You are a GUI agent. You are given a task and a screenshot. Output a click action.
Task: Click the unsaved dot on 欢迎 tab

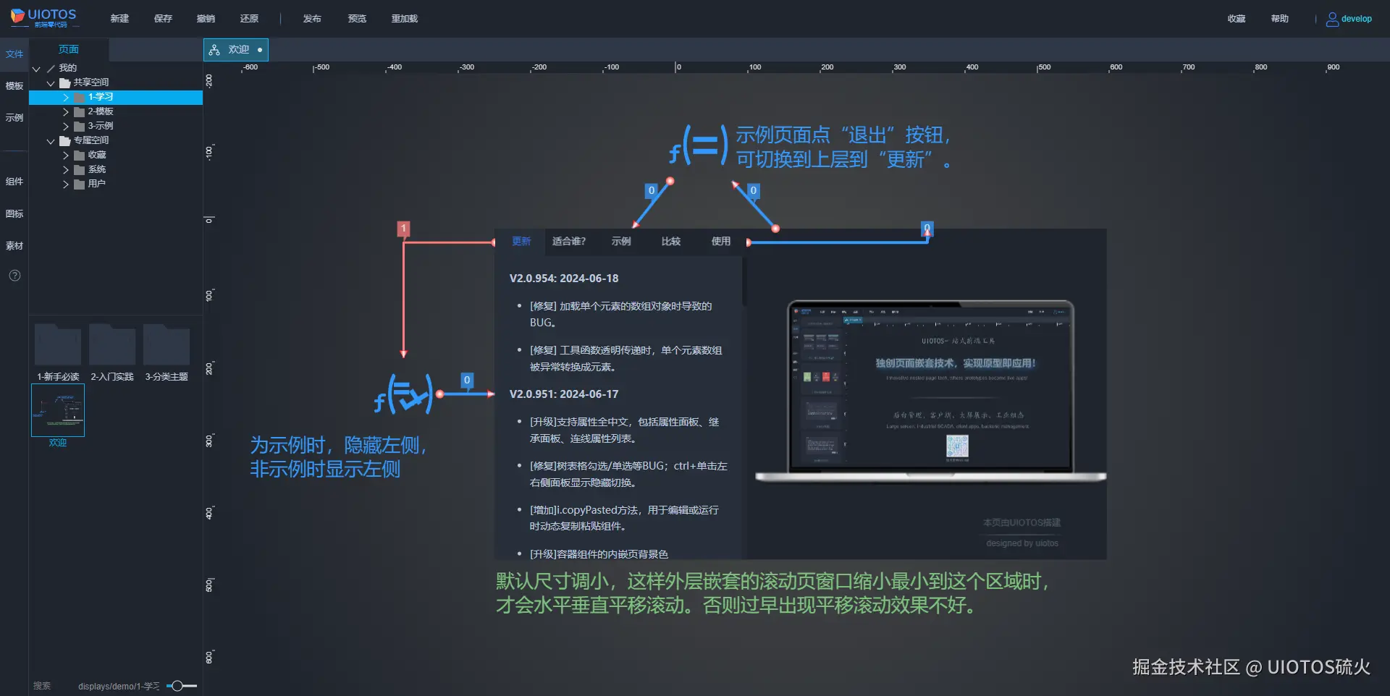pos(260,50)
